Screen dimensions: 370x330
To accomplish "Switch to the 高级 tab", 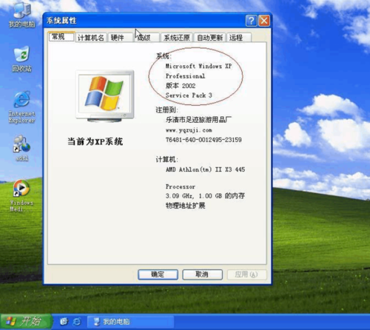I will [x=147, y=38].
